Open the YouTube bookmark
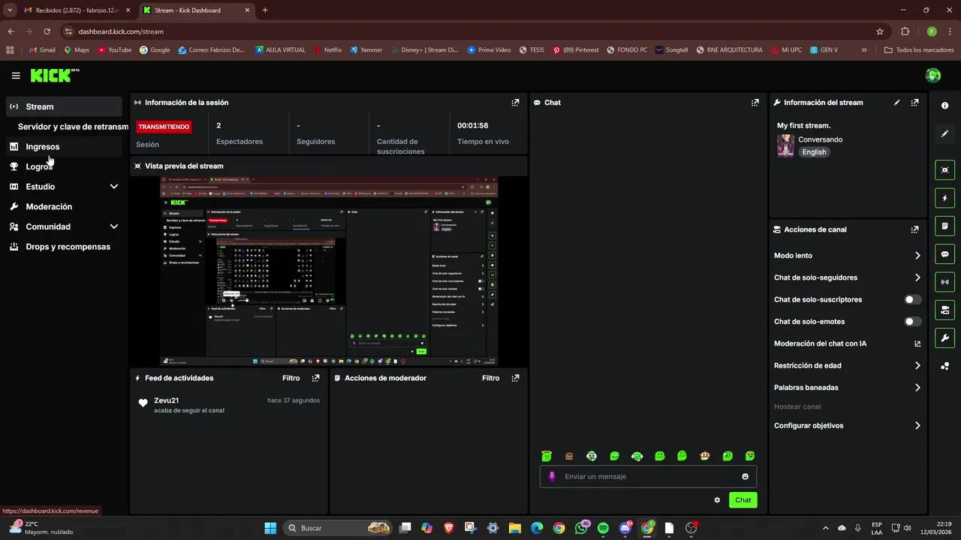This screenshot has width=961, height=540. 115,50
